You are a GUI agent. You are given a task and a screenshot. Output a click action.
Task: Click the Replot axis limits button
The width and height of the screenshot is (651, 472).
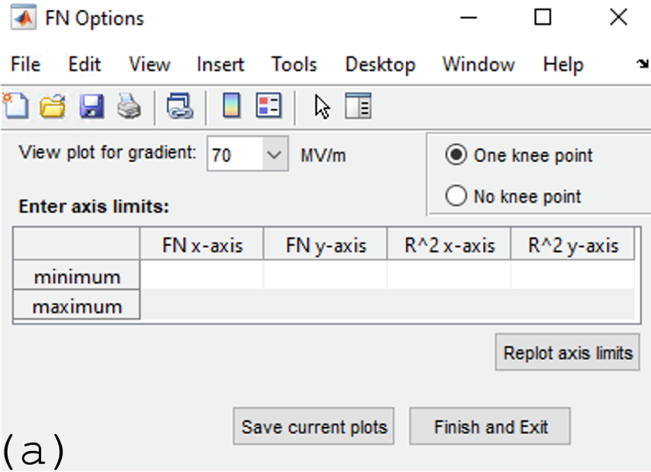click(x=567, y=353)
